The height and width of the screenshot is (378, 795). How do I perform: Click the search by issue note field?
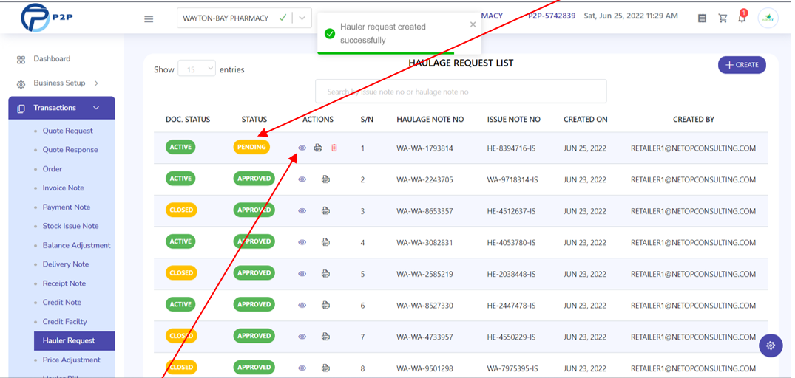pyautogui.click(x=461, y=92)
